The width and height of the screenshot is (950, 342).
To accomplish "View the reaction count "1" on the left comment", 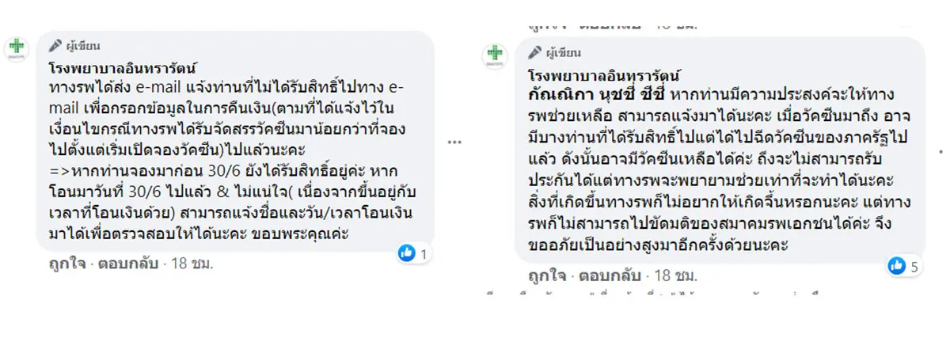I will pyautogui.click(x=424, y=254).
